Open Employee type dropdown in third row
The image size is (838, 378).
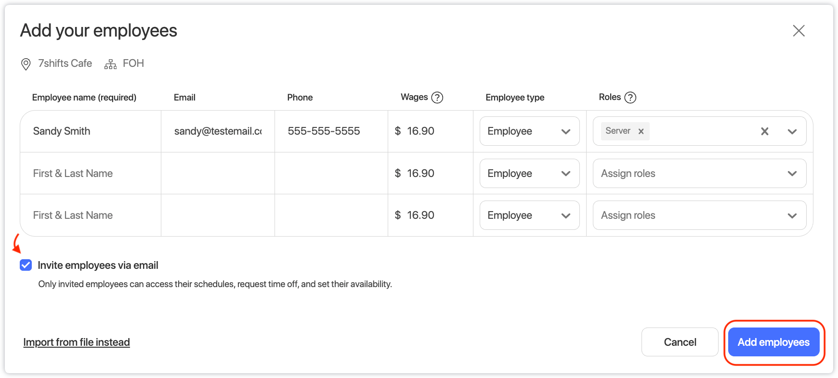tap(529, 215)
